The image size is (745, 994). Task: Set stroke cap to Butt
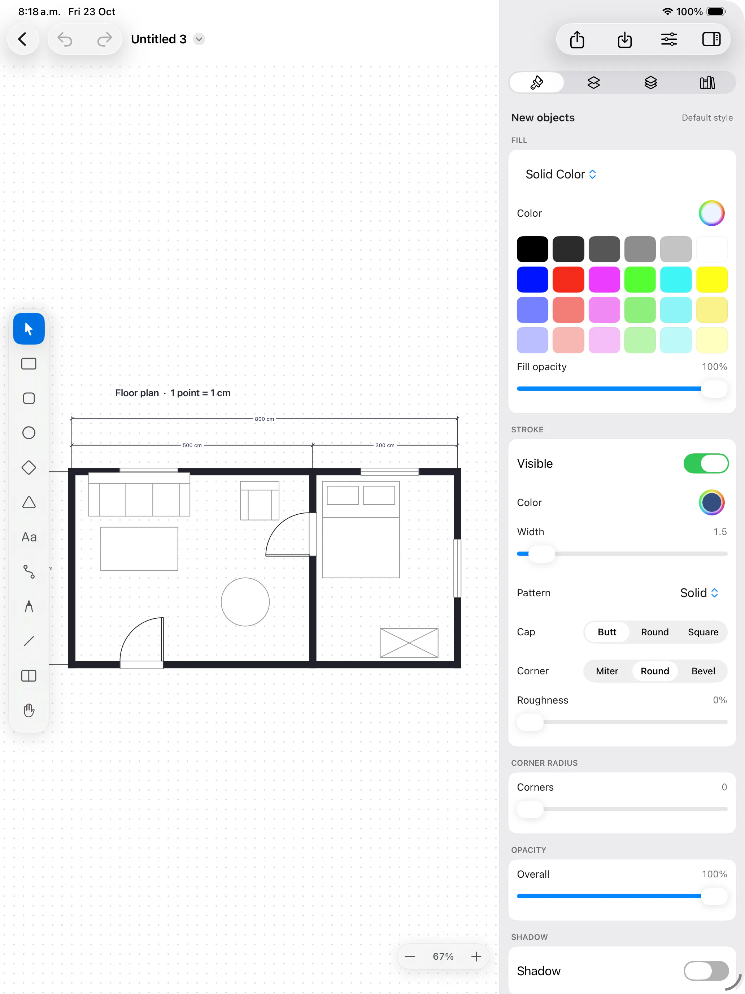click(x=607, y=632)
